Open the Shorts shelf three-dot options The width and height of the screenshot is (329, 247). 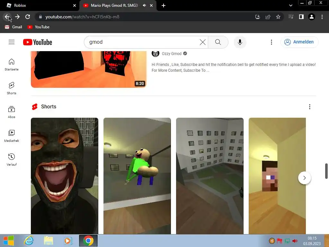pyautogui.click(x=309, y=107)
